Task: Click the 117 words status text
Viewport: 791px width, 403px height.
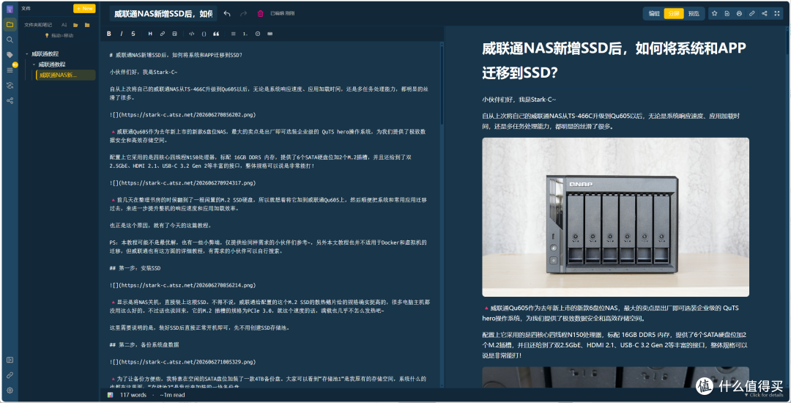Action: pyautogui.click(x=133, y=395)
